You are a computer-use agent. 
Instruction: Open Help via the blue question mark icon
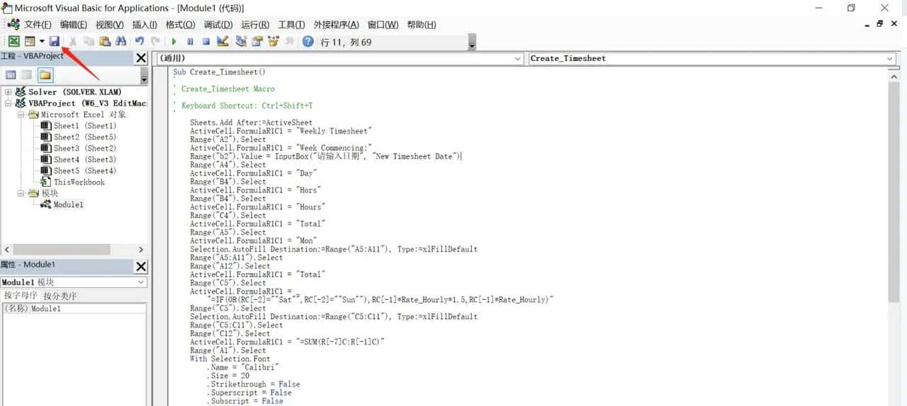pyautogui.click(x=308, y=42)
